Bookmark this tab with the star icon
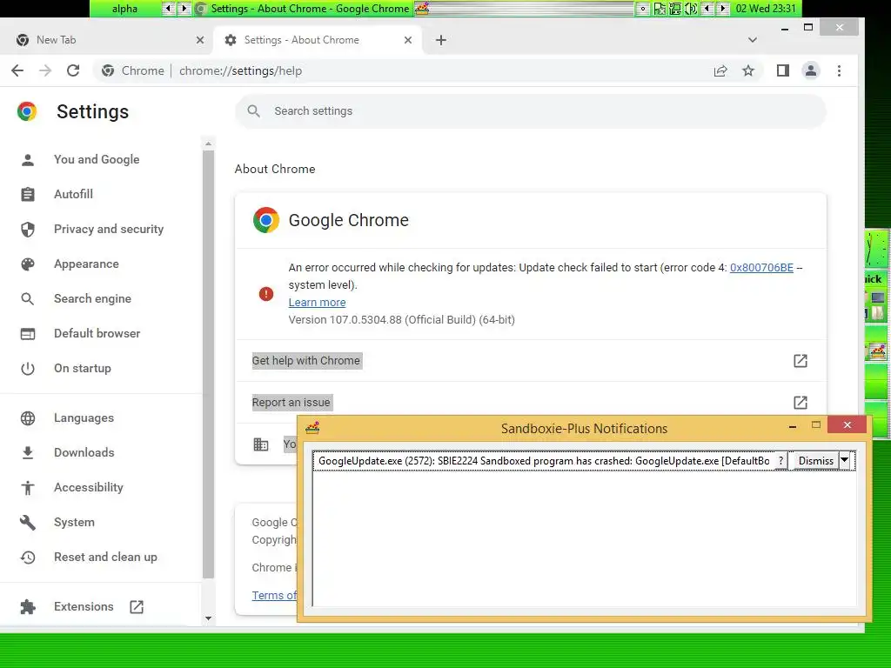 748,70
